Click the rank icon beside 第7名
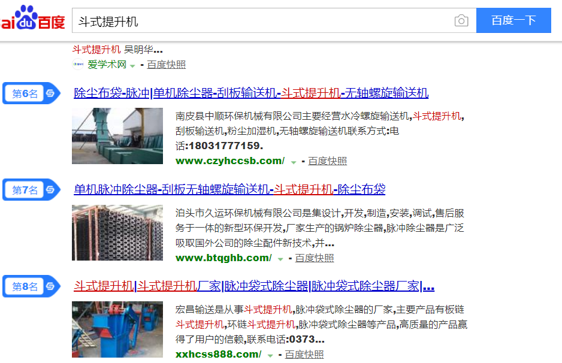The height and width of the screenshot is (363, 562). (x=50, y=189)
